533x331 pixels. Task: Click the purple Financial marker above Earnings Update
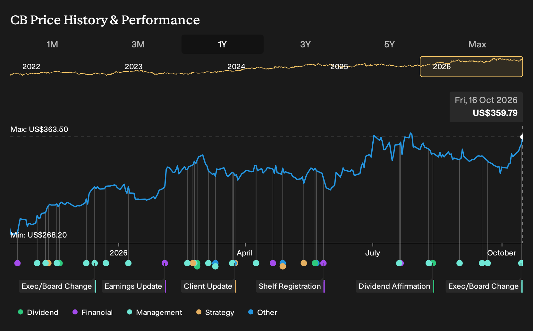click(165, 263)
